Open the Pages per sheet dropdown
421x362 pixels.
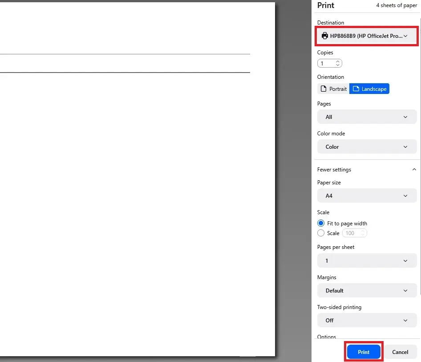[367, 260]
